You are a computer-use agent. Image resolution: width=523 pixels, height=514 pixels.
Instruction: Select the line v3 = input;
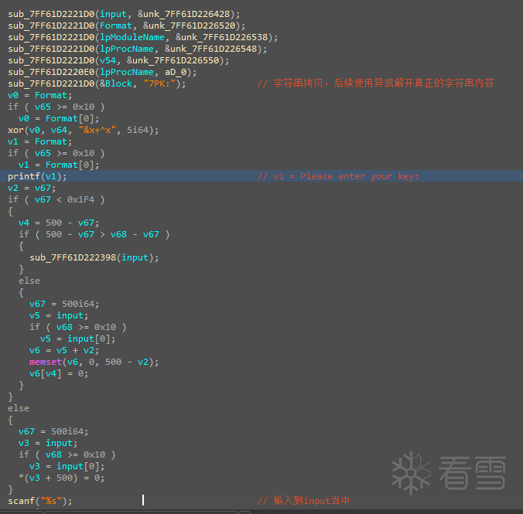pos(48,443)
